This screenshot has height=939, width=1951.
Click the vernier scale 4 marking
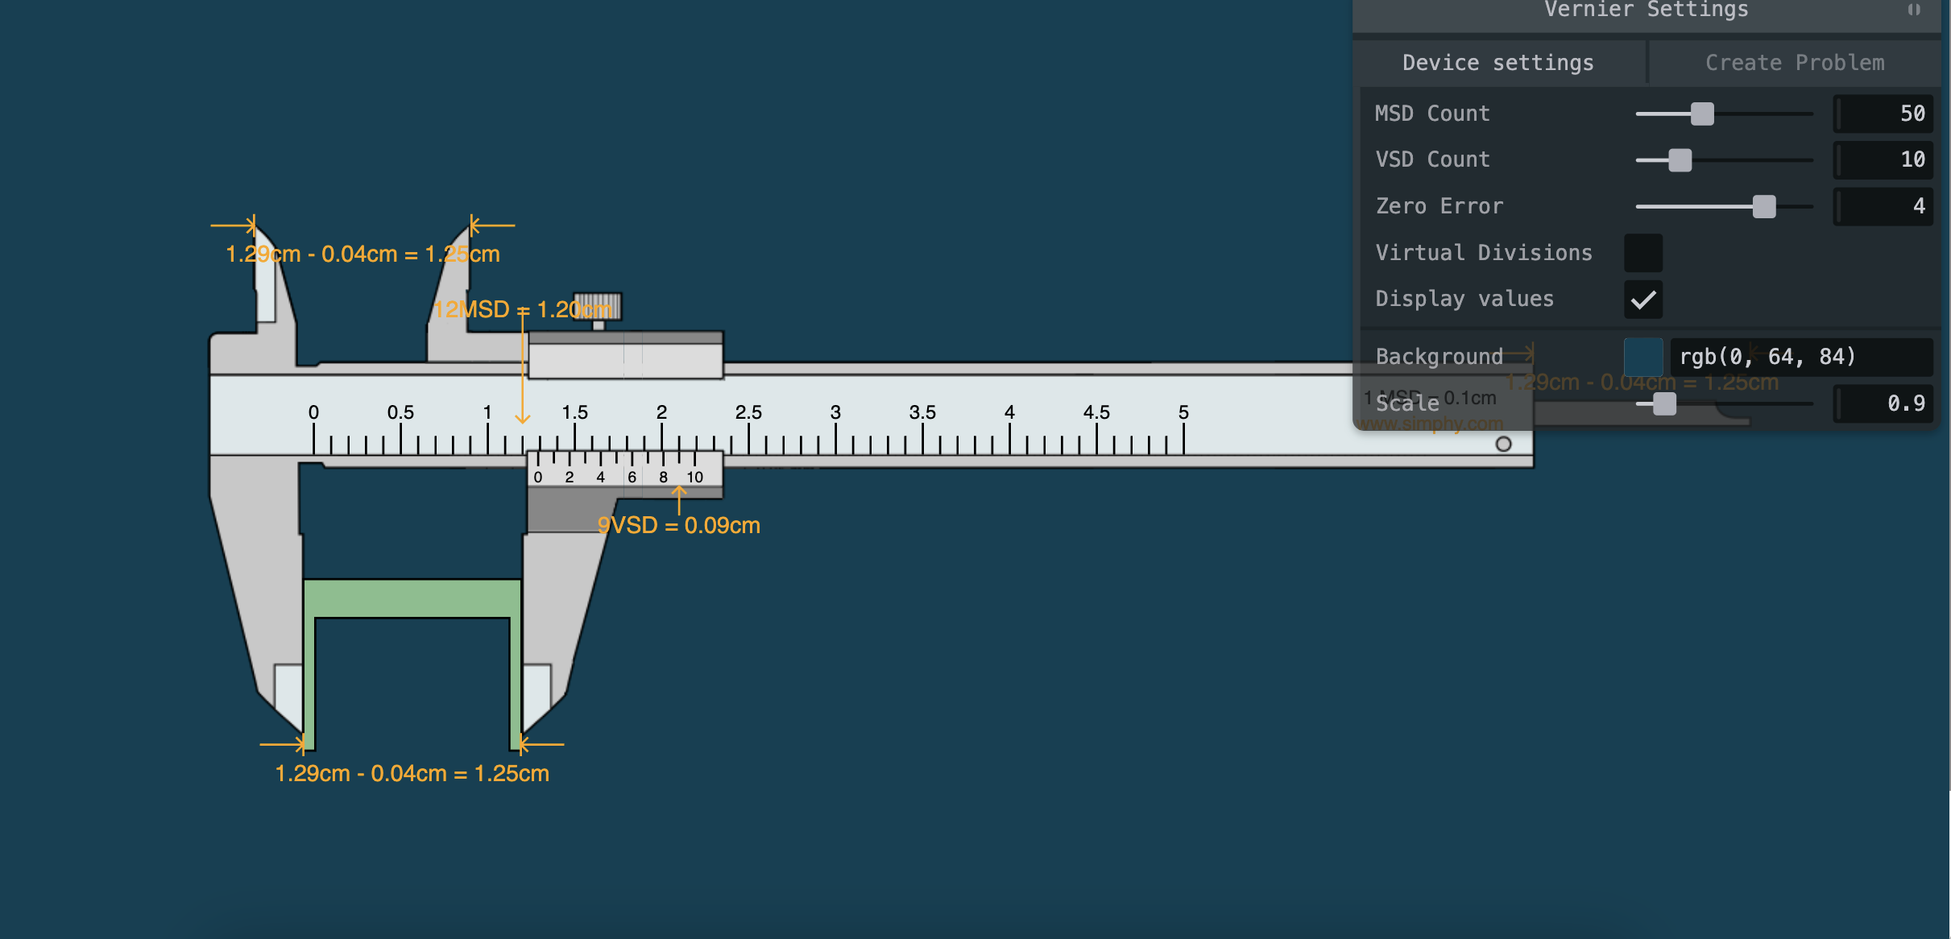tap(601, 478)
